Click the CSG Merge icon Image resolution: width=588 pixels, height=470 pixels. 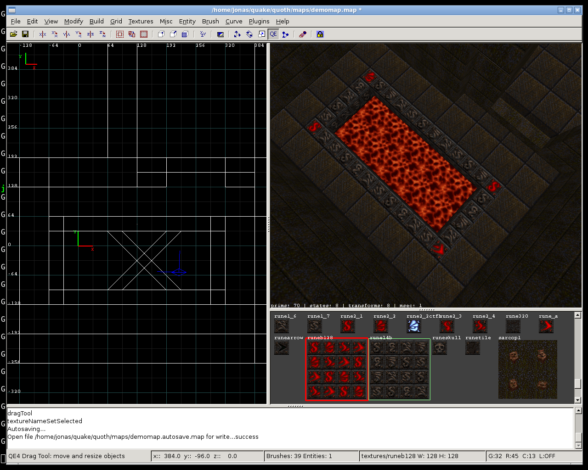(x=173, y=34)
